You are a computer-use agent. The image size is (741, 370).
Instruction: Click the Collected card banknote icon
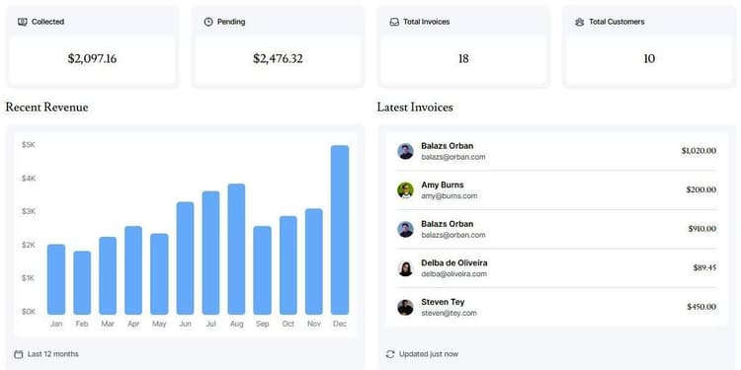click(22, 22)
